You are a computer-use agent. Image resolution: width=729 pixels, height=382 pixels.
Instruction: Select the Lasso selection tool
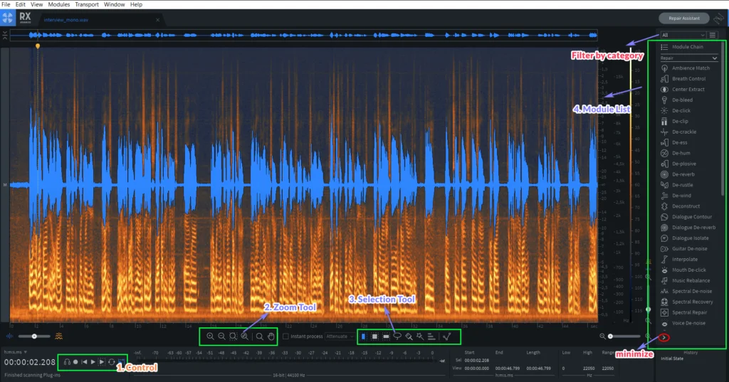click(397, 336)
